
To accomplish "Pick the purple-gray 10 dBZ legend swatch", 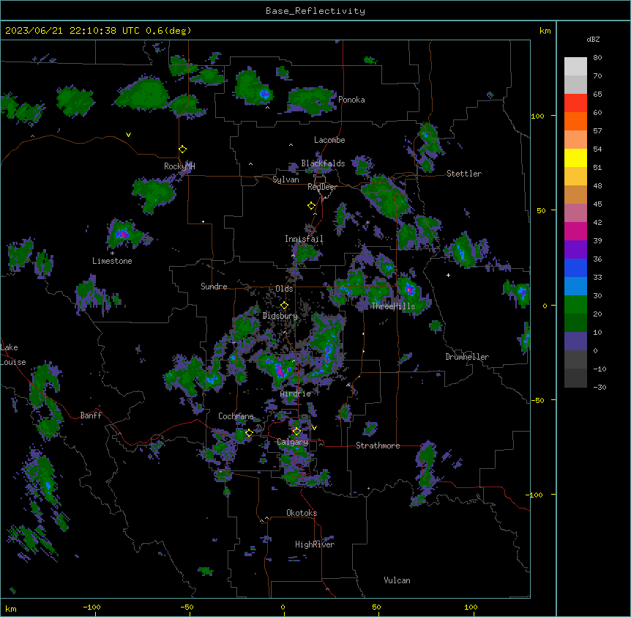I will (575, 341).
